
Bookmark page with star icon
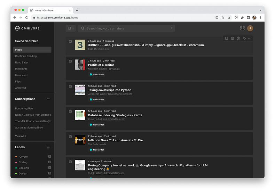[x=229, y=18]
